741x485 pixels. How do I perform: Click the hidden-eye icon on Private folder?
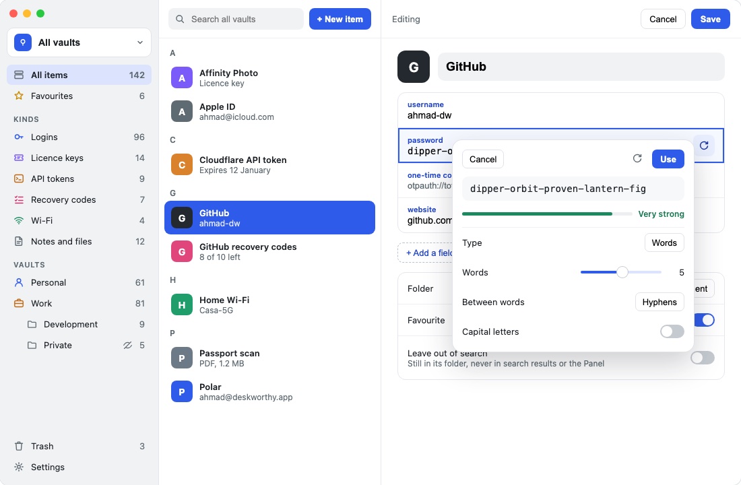(127, 346)
